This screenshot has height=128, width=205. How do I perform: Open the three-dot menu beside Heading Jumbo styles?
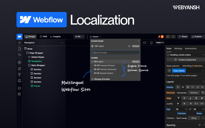click(x=203, y=55)
